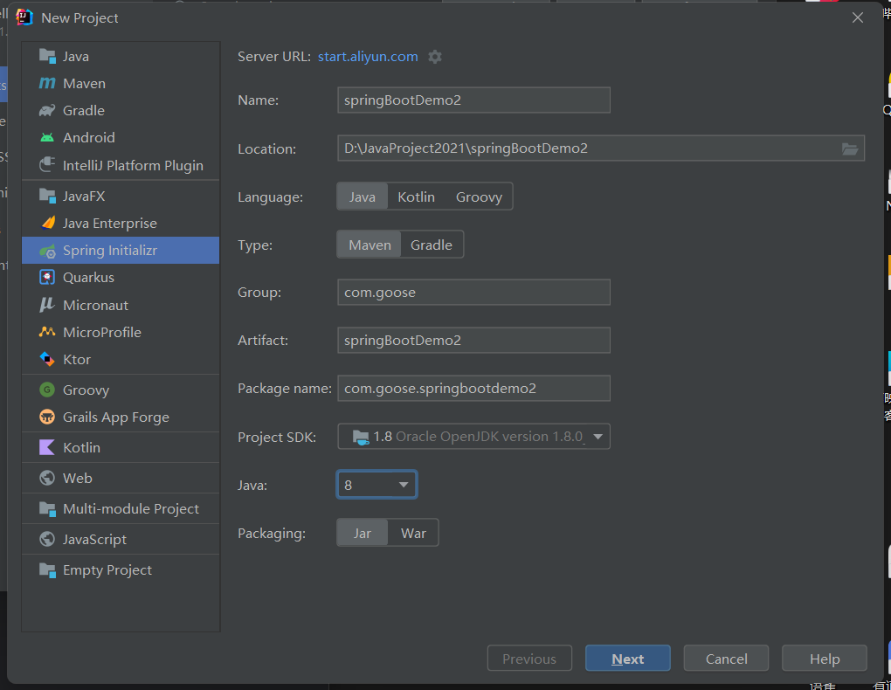Select Jar packaging
The height and width of the screenshot is (690, 891).
(362, 533)
